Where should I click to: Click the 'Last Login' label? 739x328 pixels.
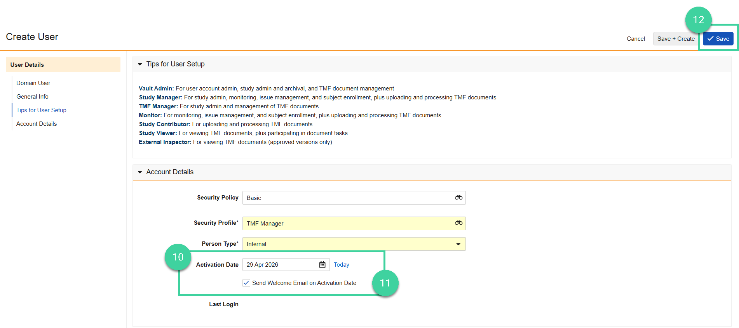[224, 304]
